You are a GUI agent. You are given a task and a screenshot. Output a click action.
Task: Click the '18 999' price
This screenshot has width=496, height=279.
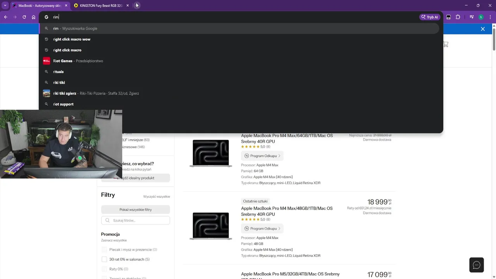pyautogui.click(x=379, y=202)
